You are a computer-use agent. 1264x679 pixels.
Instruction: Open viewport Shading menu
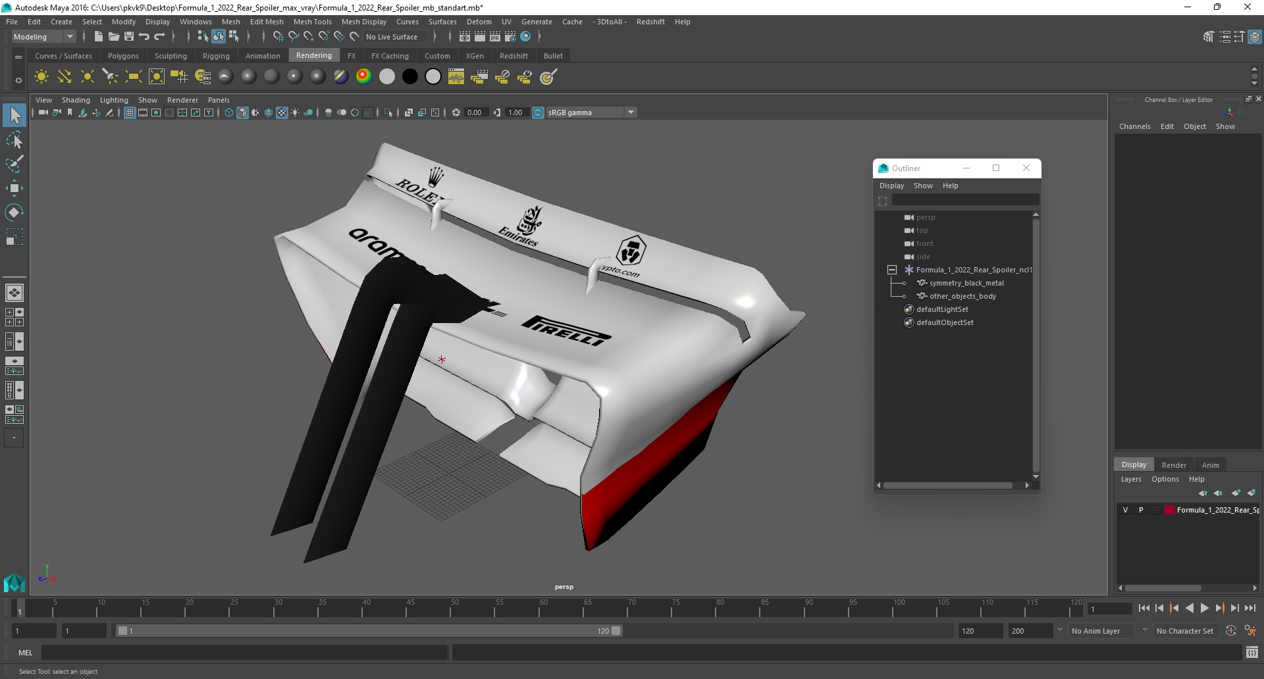76,100
